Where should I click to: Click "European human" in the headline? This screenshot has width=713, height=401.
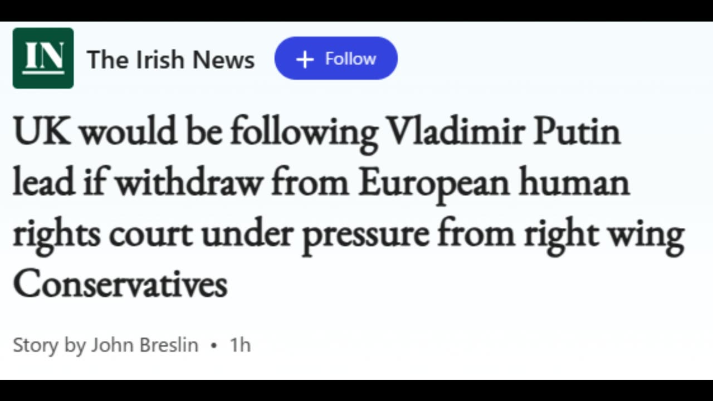click(493, 183)
